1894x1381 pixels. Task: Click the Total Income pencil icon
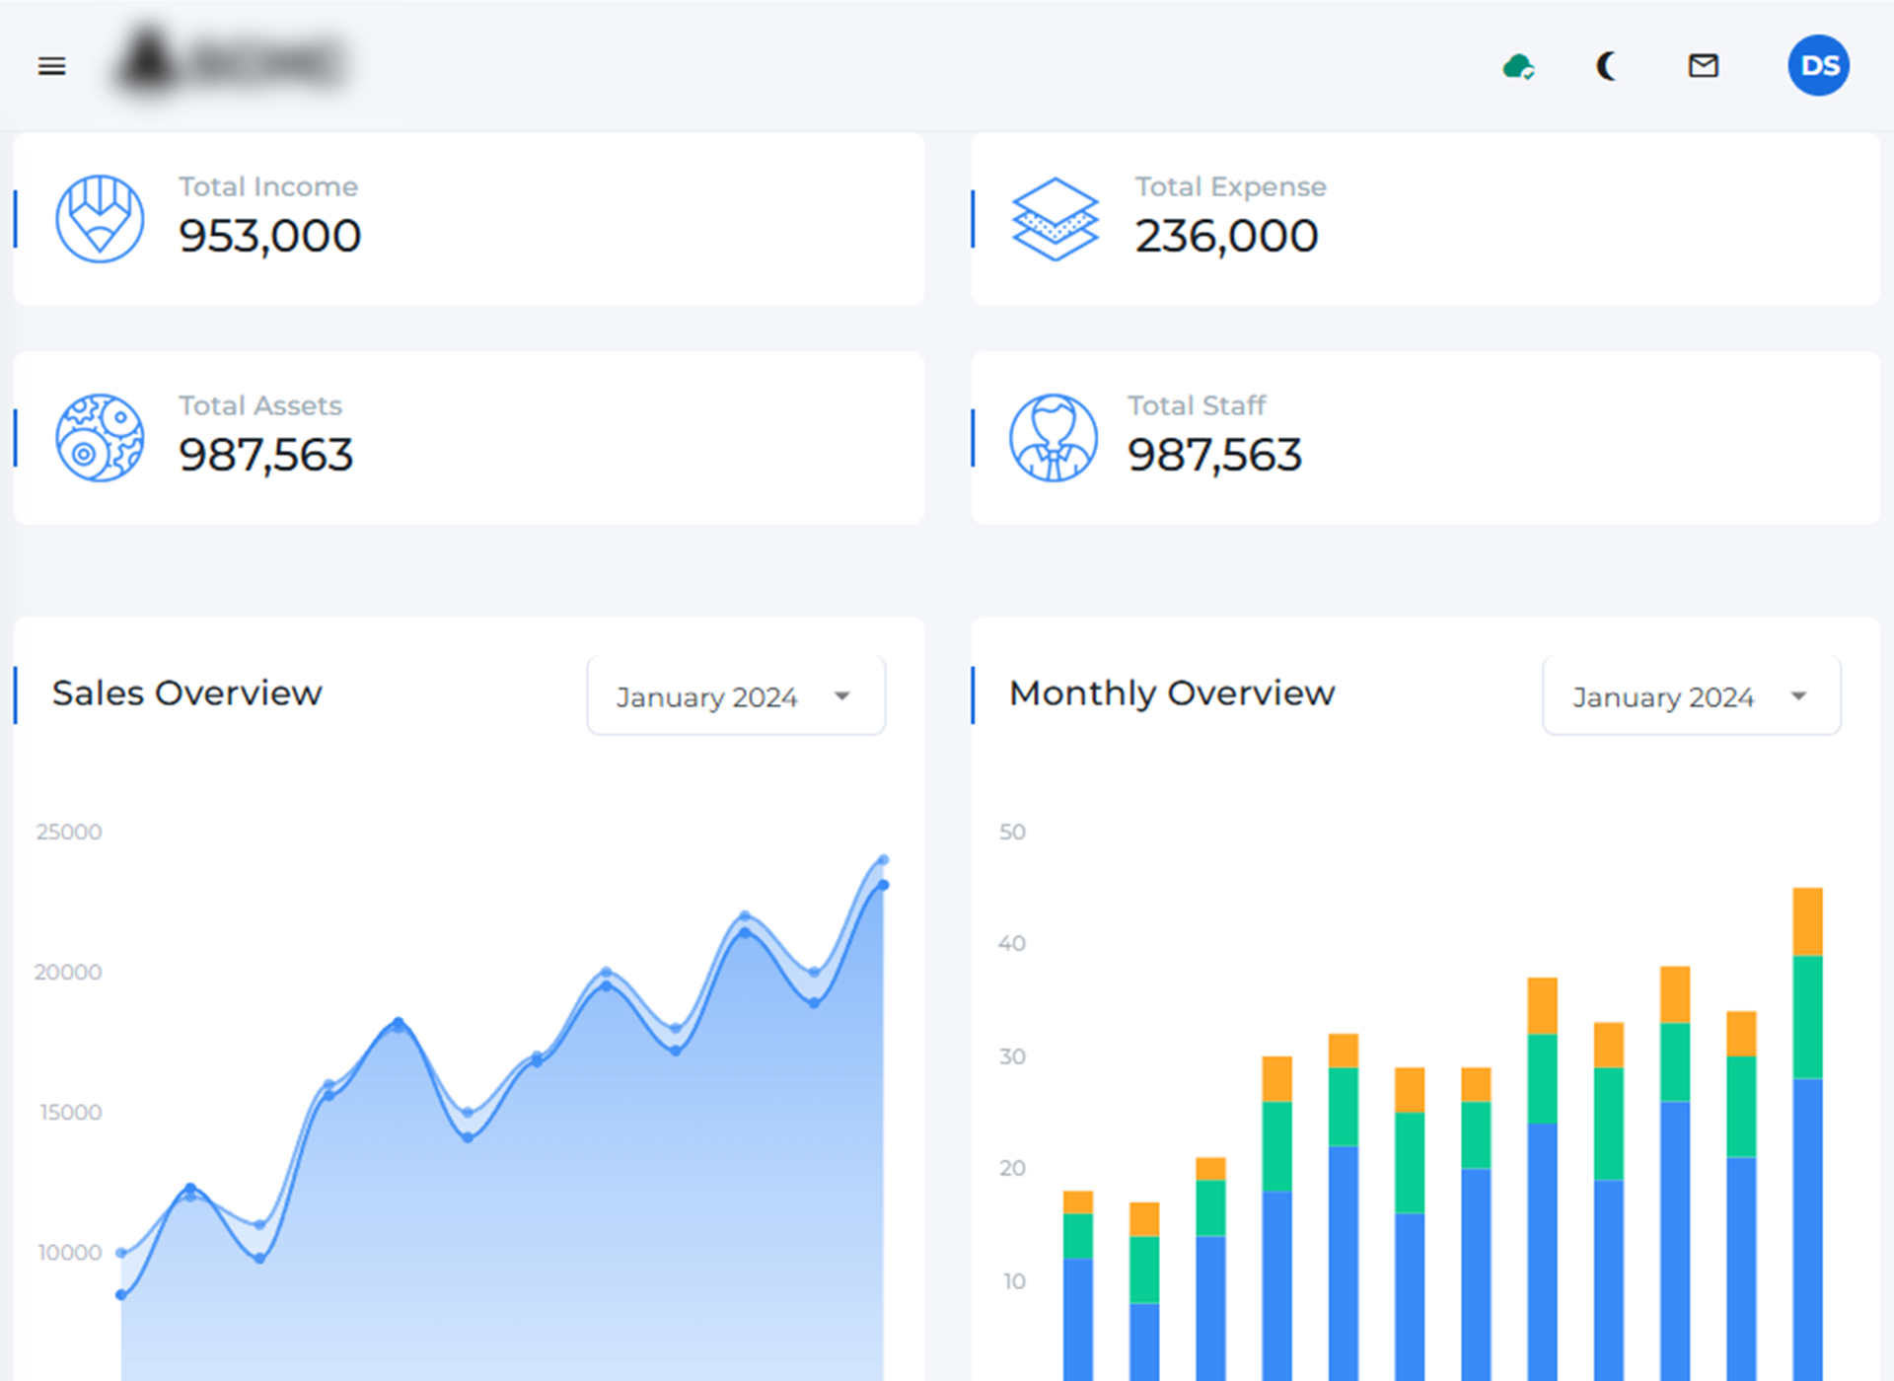(100, 219)
